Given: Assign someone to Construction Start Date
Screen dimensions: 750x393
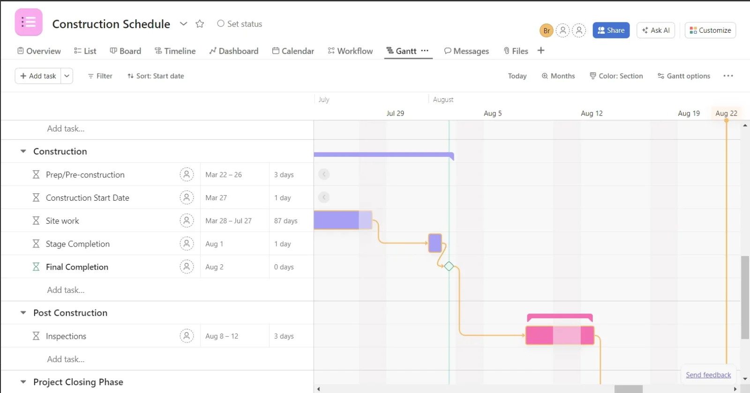Looking at the screenshot, I should click(x=187, y=197).
